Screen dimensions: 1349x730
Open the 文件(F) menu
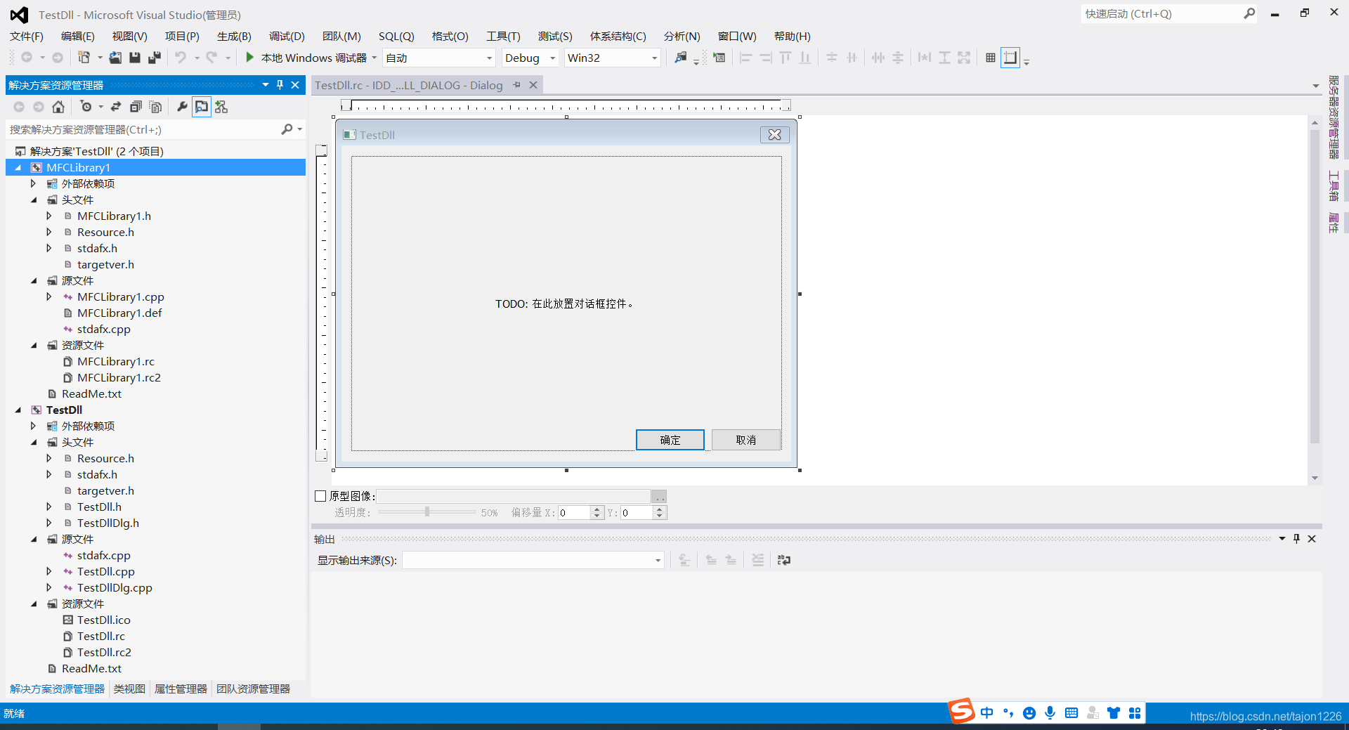tap(27, 37)
